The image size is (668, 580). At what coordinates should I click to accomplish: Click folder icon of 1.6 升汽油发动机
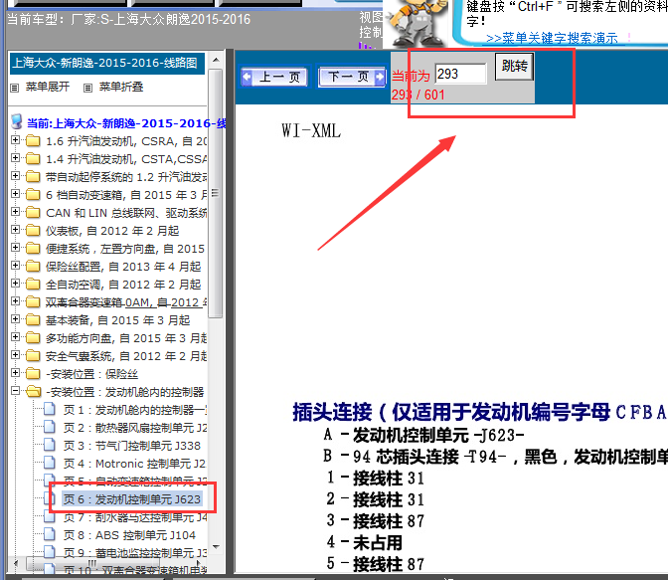coord(33,140)
